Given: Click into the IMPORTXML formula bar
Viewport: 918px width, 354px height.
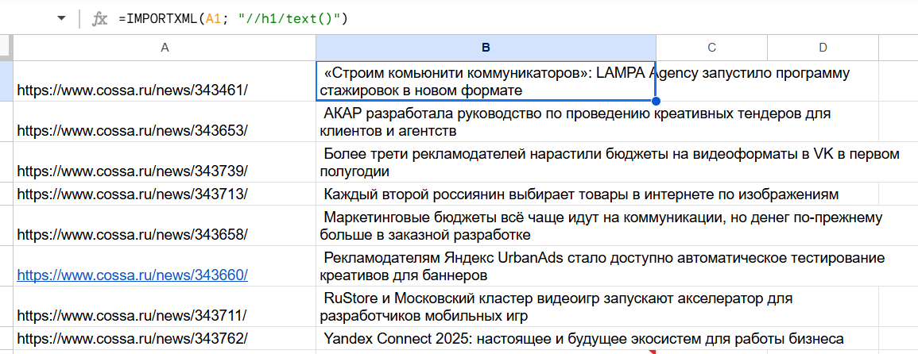Looking at the screenshot, I should point(515,19).
